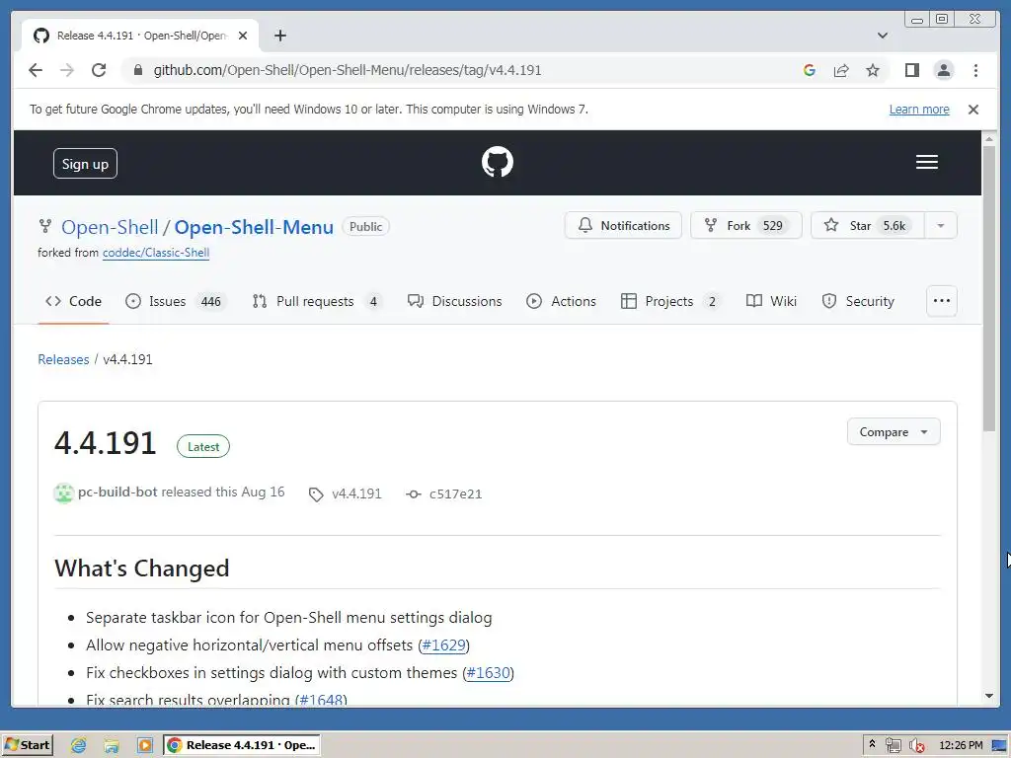Show hidden system tray icons
This screenshot has height=758, width=1011.
(872, 744)
